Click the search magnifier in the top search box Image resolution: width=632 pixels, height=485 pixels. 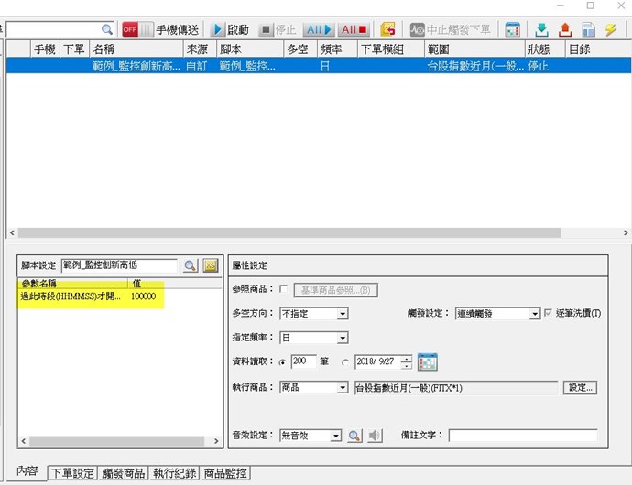coord(106,29)
